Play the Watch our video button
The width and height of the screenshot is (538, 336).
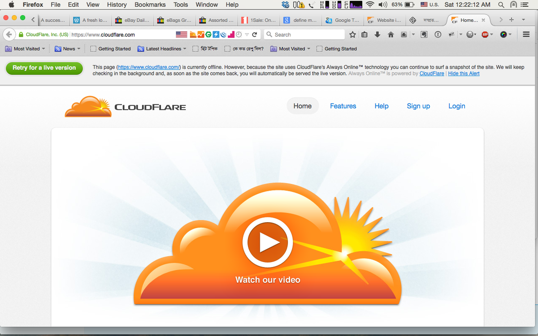(268, 243)
